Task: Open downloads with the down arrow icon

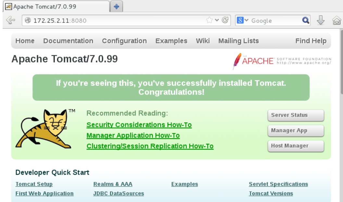Action: click(x=321, y=20)
